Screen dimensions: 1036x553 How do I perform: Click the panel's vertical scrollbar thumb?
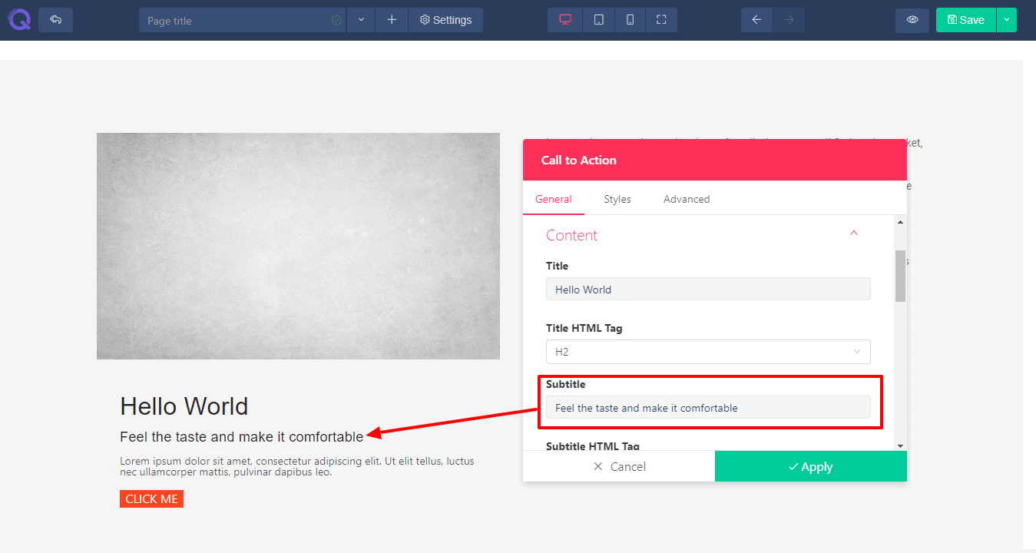[x=900, y=275]
